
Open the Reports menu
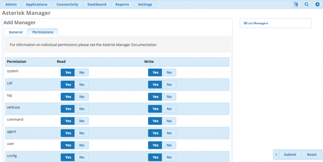pos(122,4)
